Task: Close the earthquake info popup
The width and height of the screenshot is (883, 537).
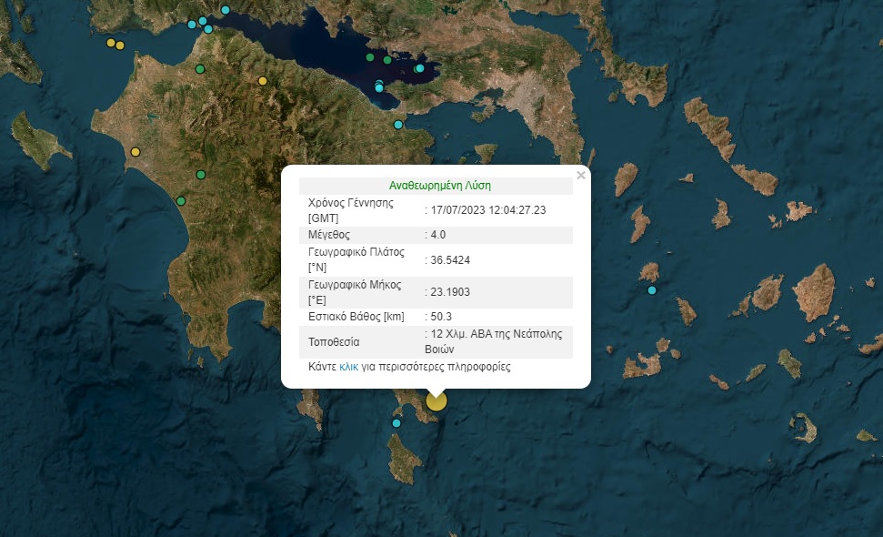Action: pos(581,175)
